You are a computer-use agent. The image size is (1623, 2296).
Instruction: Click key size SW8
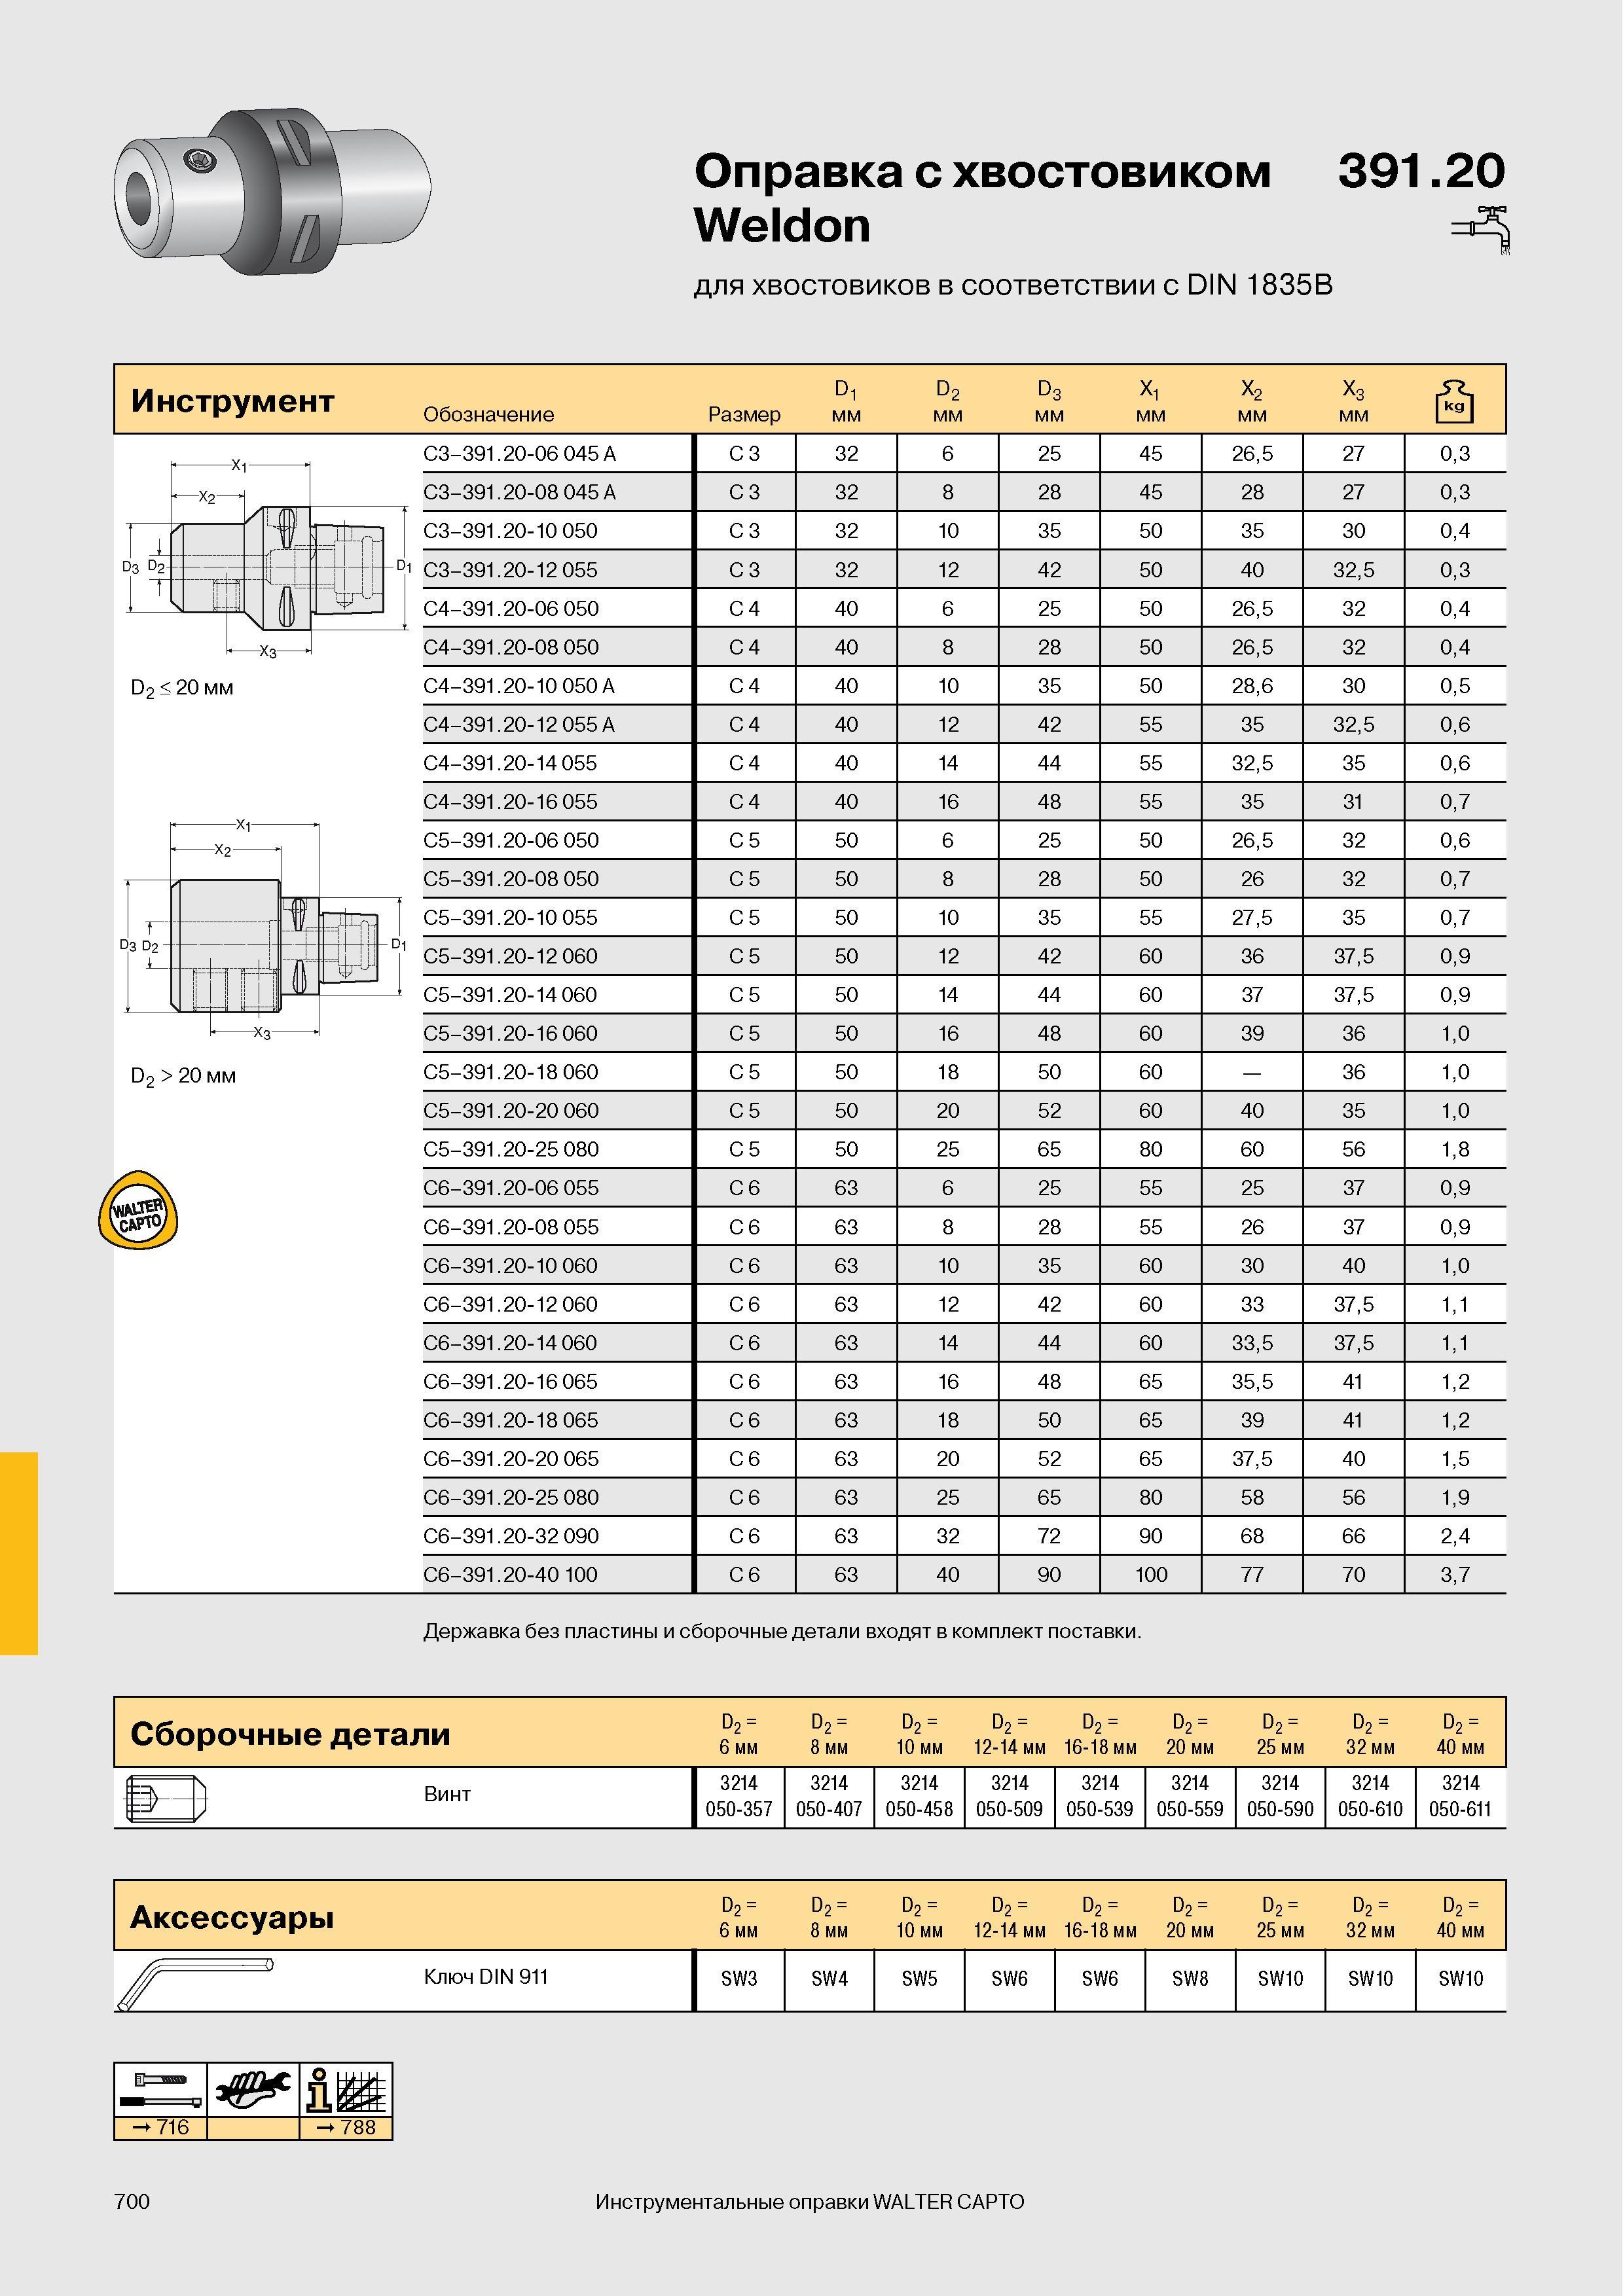tap(1190, 1979)
